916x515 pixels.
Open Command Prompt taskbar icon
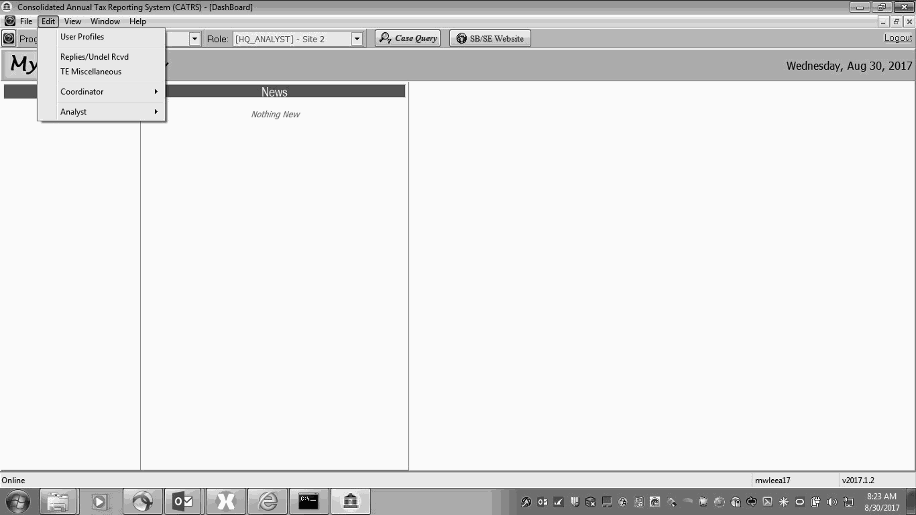coord(308,501)
